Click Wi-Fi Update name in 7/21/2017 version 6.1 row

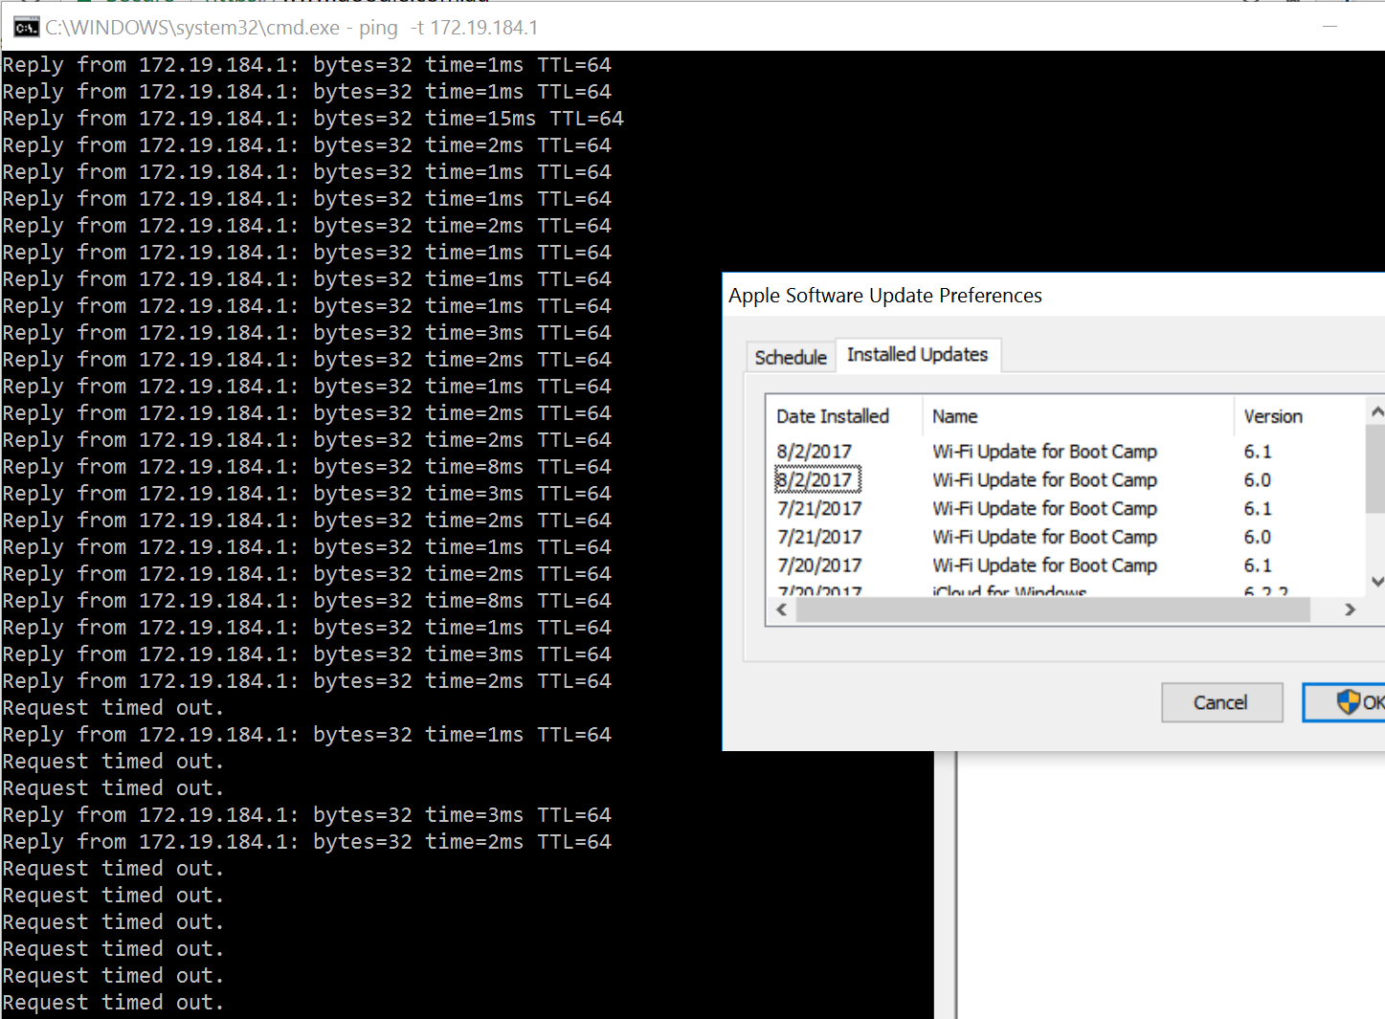pyautogui.click(x=1045, y=509)
